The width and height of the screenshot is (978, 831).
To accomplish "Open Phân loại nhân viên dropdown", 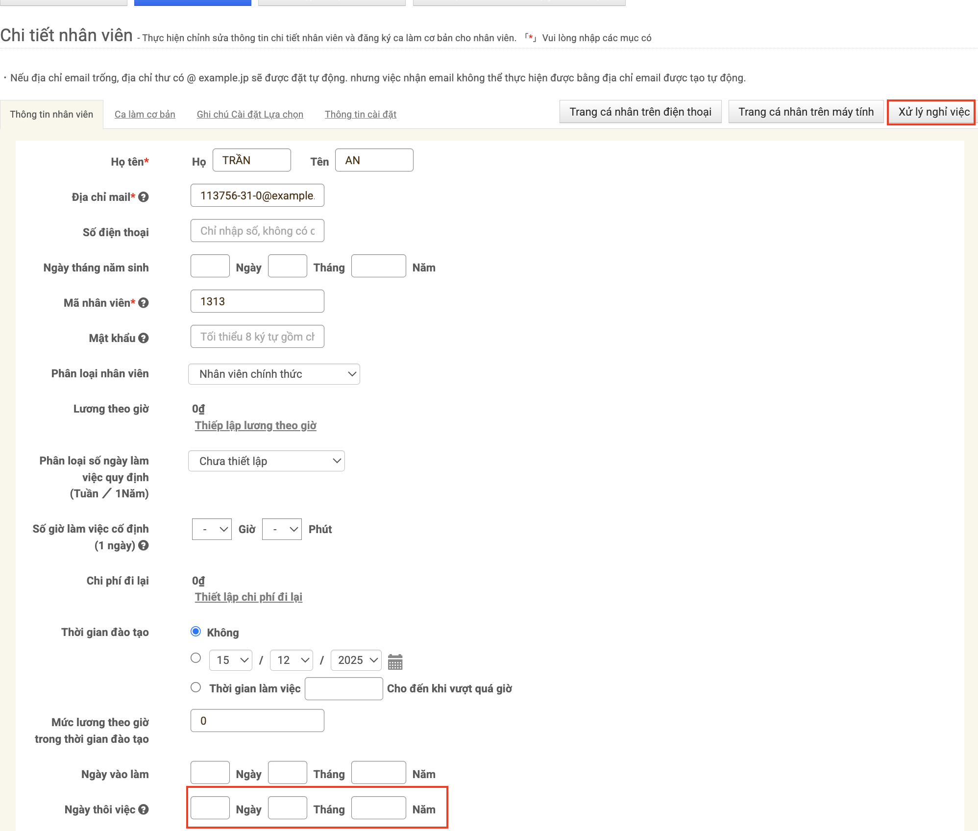I will click(x=274, y=374).
